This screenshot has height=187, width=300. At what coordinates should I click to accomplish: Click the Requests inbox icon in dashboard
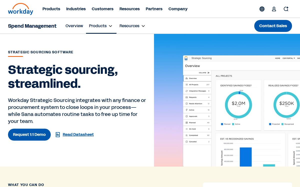(186, 97)
